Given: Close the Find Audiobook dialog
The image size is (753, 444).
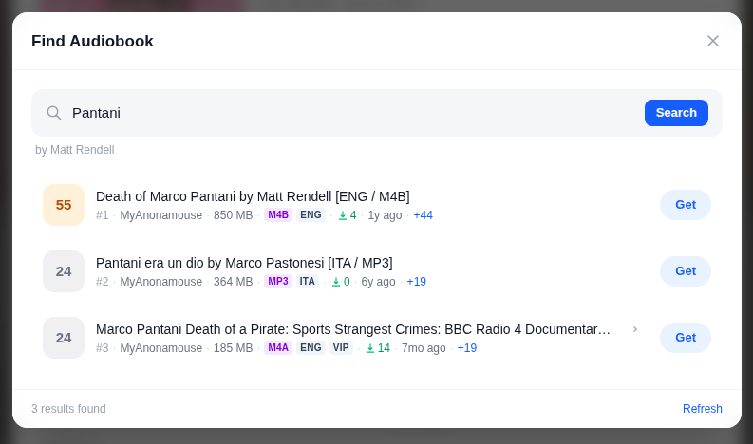Looking at the screenshot, I should (713, 41).
